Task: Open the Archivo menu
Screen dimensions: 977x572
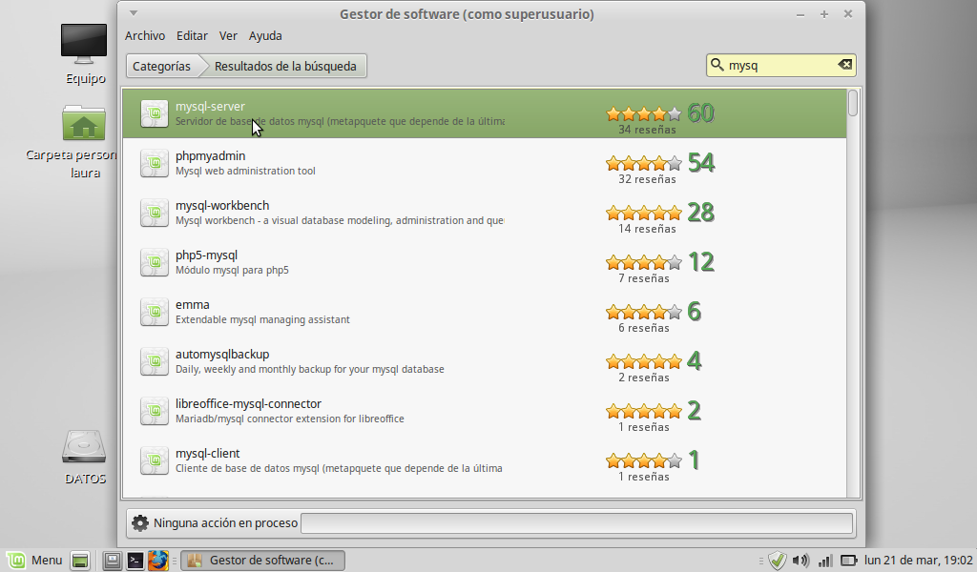Action: [145, 36]
